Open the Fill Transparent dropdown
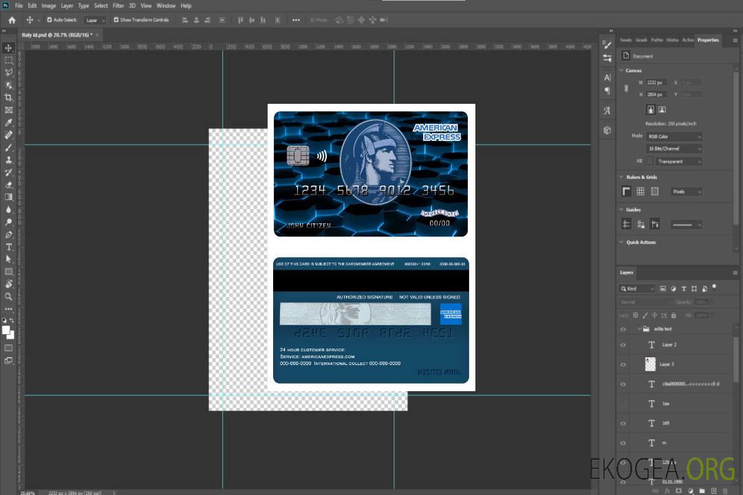 (678, 162)
